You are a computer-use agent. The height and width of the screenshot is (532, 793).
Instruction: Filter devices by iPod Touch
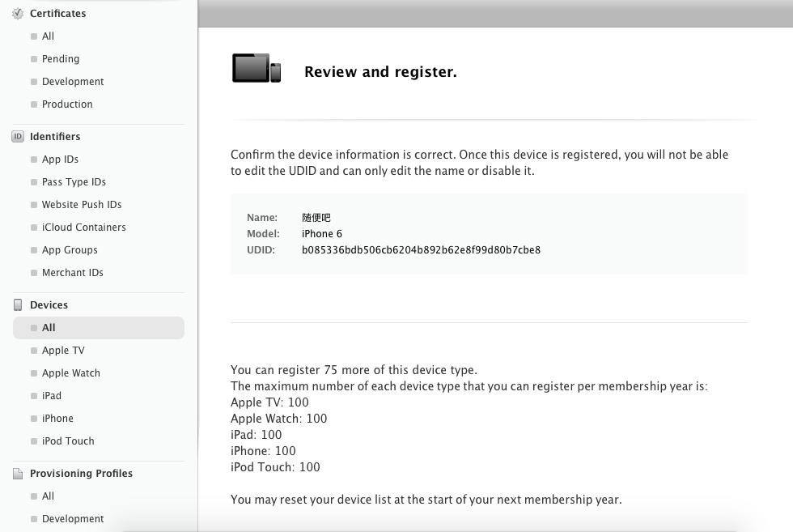pos(68,441)
